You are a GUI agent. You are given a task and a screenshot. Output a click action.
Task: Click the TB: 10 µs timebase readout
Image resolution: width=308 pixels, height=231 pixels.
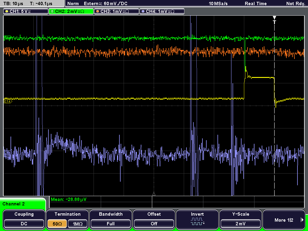(13, 4)
